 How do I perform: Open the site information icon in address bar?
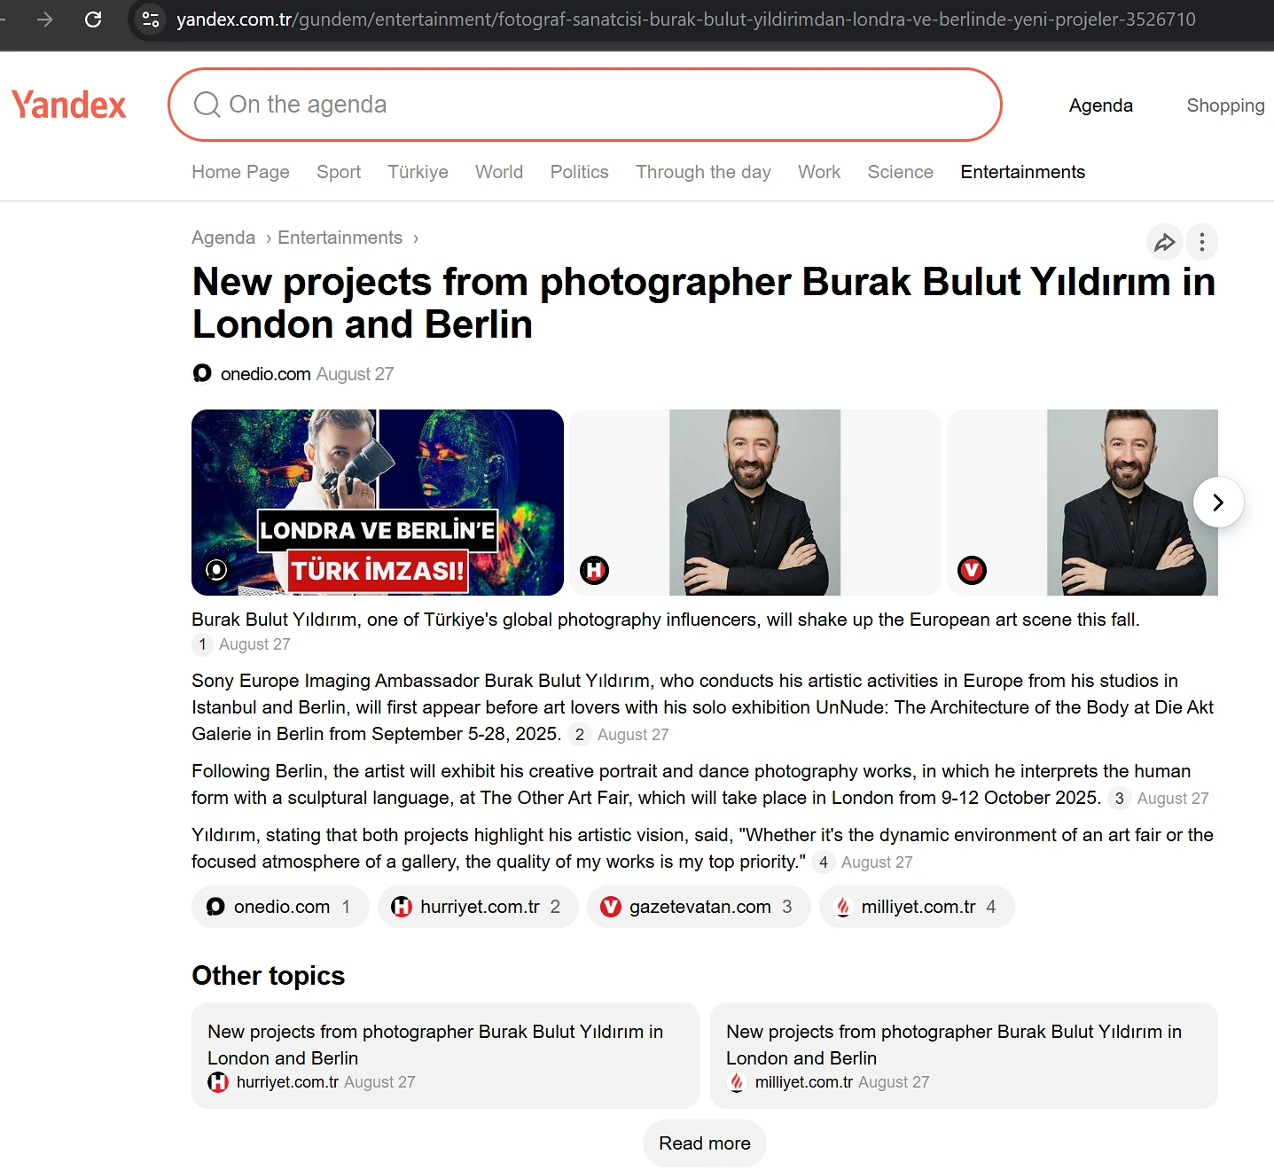151,19
